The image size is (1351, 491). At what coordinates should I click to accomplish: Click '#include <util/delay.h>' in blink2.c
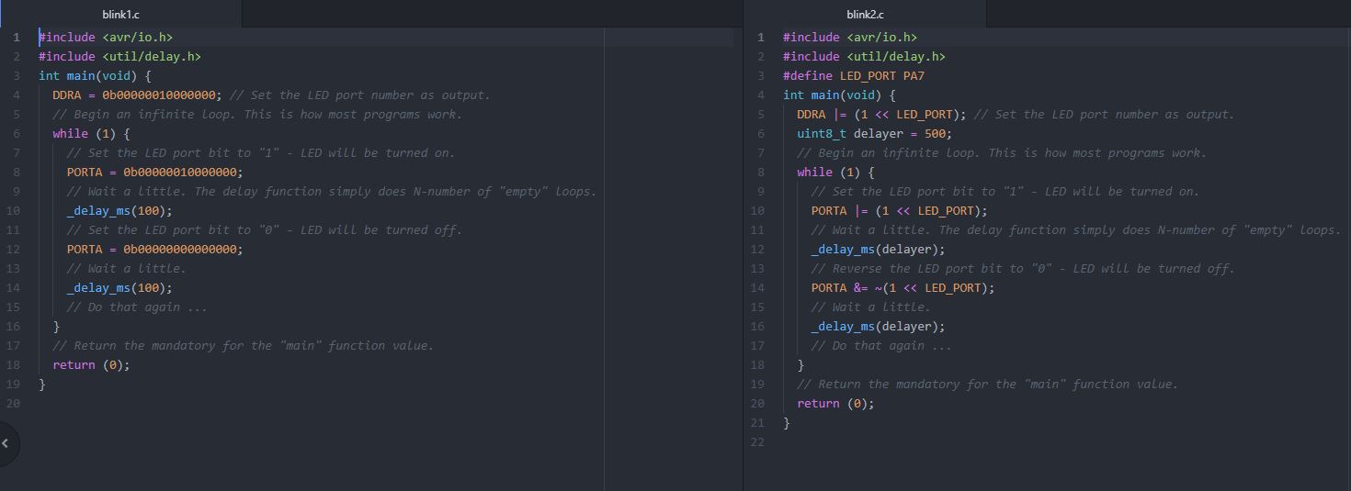864,57
